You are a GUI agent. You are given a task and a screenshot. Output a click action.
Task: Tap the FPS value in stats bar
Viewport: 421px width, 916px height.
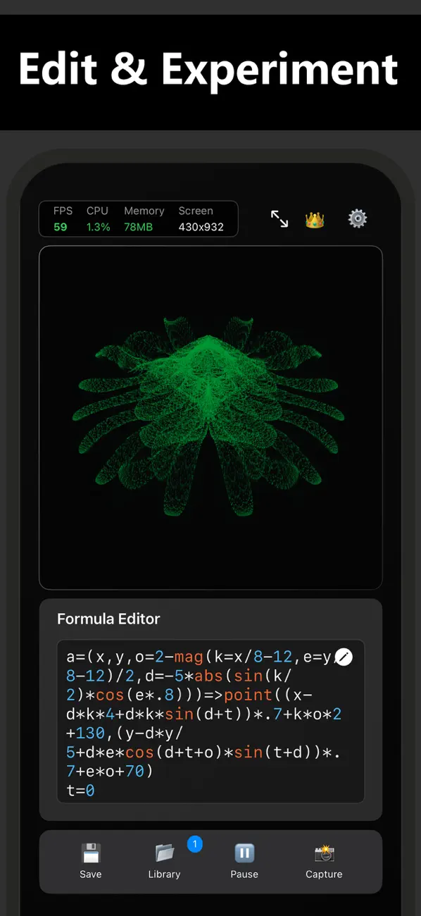[x=61, y=227]
